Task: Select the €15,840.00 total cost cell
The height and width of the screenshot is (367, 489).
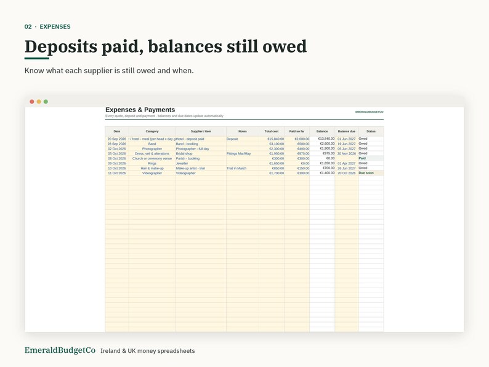Action: [x=272, y=139]
